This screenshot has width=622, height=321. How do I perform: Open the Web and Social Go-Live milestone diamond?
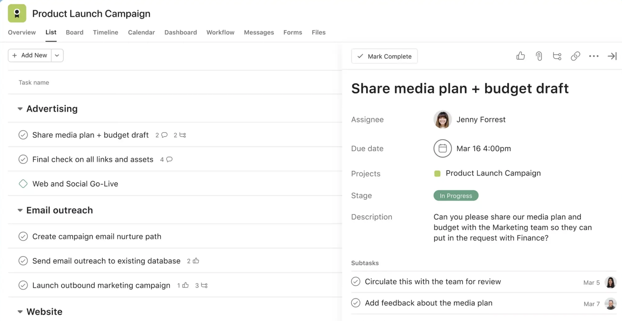[23, 184]
